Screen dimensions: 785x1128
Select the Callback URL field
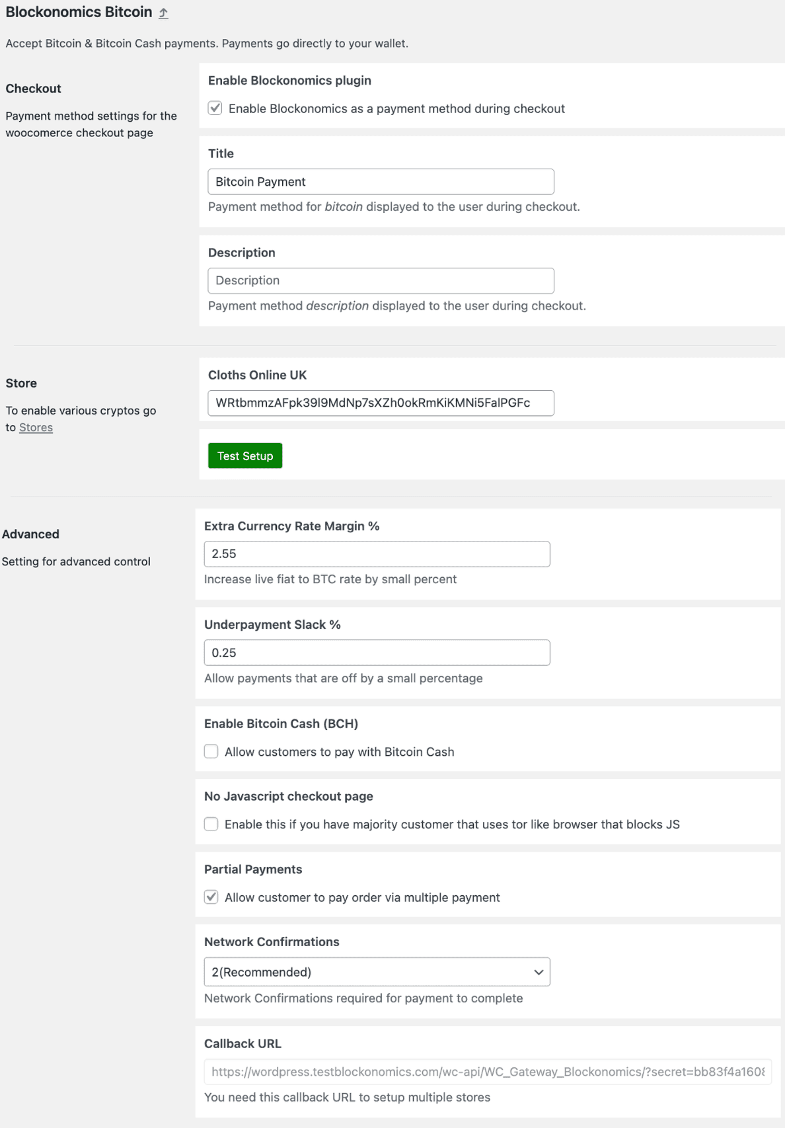pos(488,1072)
